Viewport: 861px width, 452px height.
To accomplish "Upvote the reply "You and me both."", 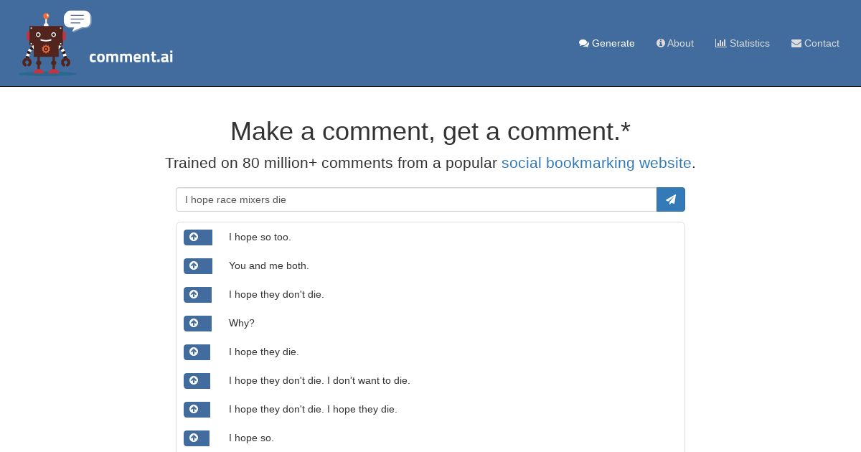I will [198, 266].
